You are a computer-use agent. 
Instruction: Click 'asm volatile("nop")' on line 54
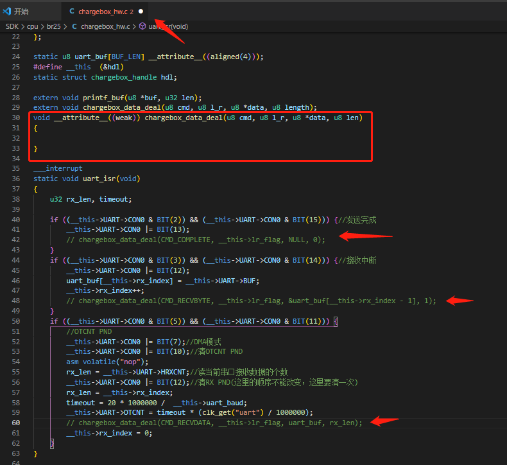[107, 362]
